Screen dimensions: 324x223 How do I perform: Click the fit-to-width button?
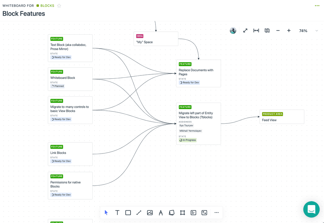coord(256,31)
